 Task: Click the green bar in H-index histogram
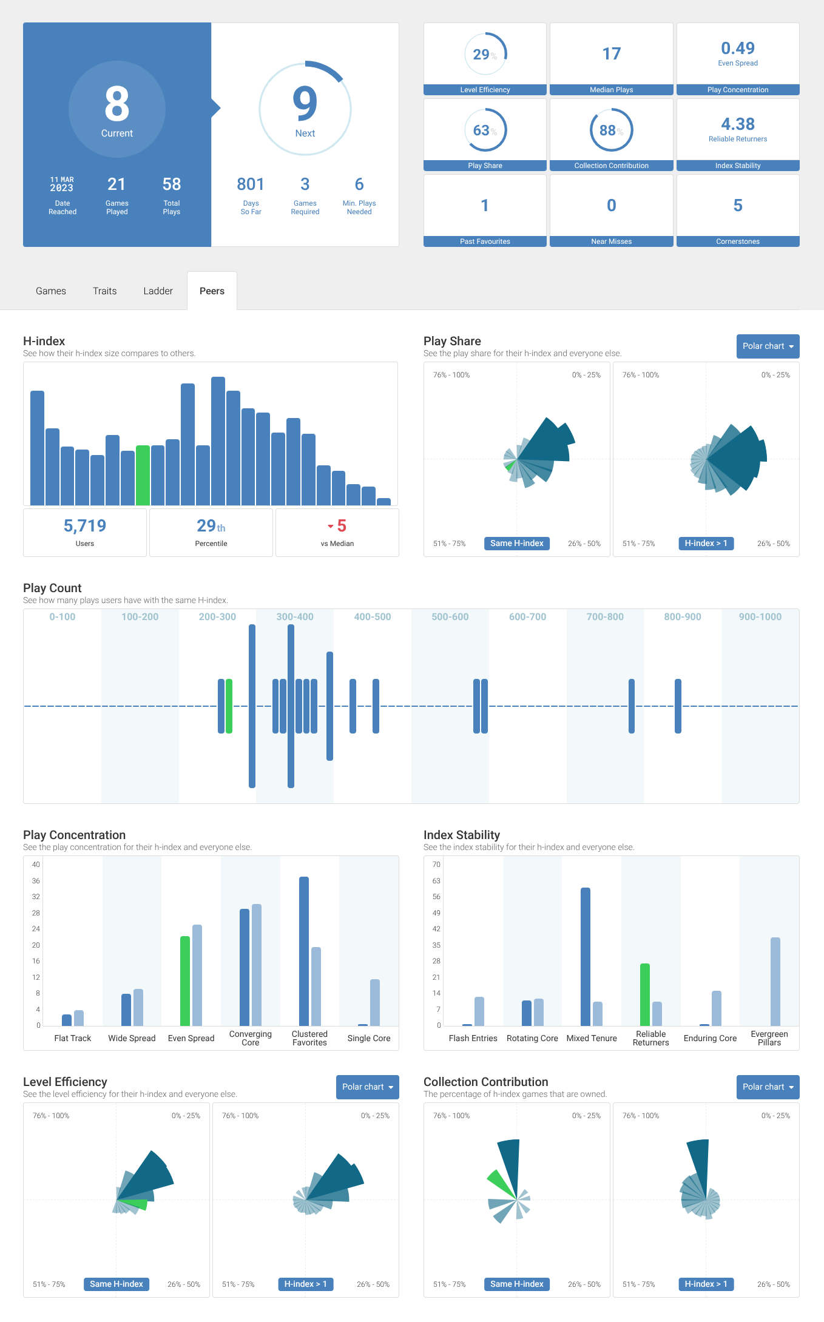click(x=143, y=476)
